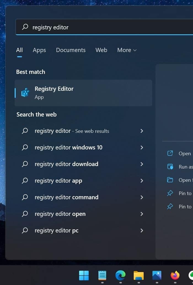The width and height of the screenshot is (193, 285).
Task: Click the Open action icon
Action: coord(170,153)
